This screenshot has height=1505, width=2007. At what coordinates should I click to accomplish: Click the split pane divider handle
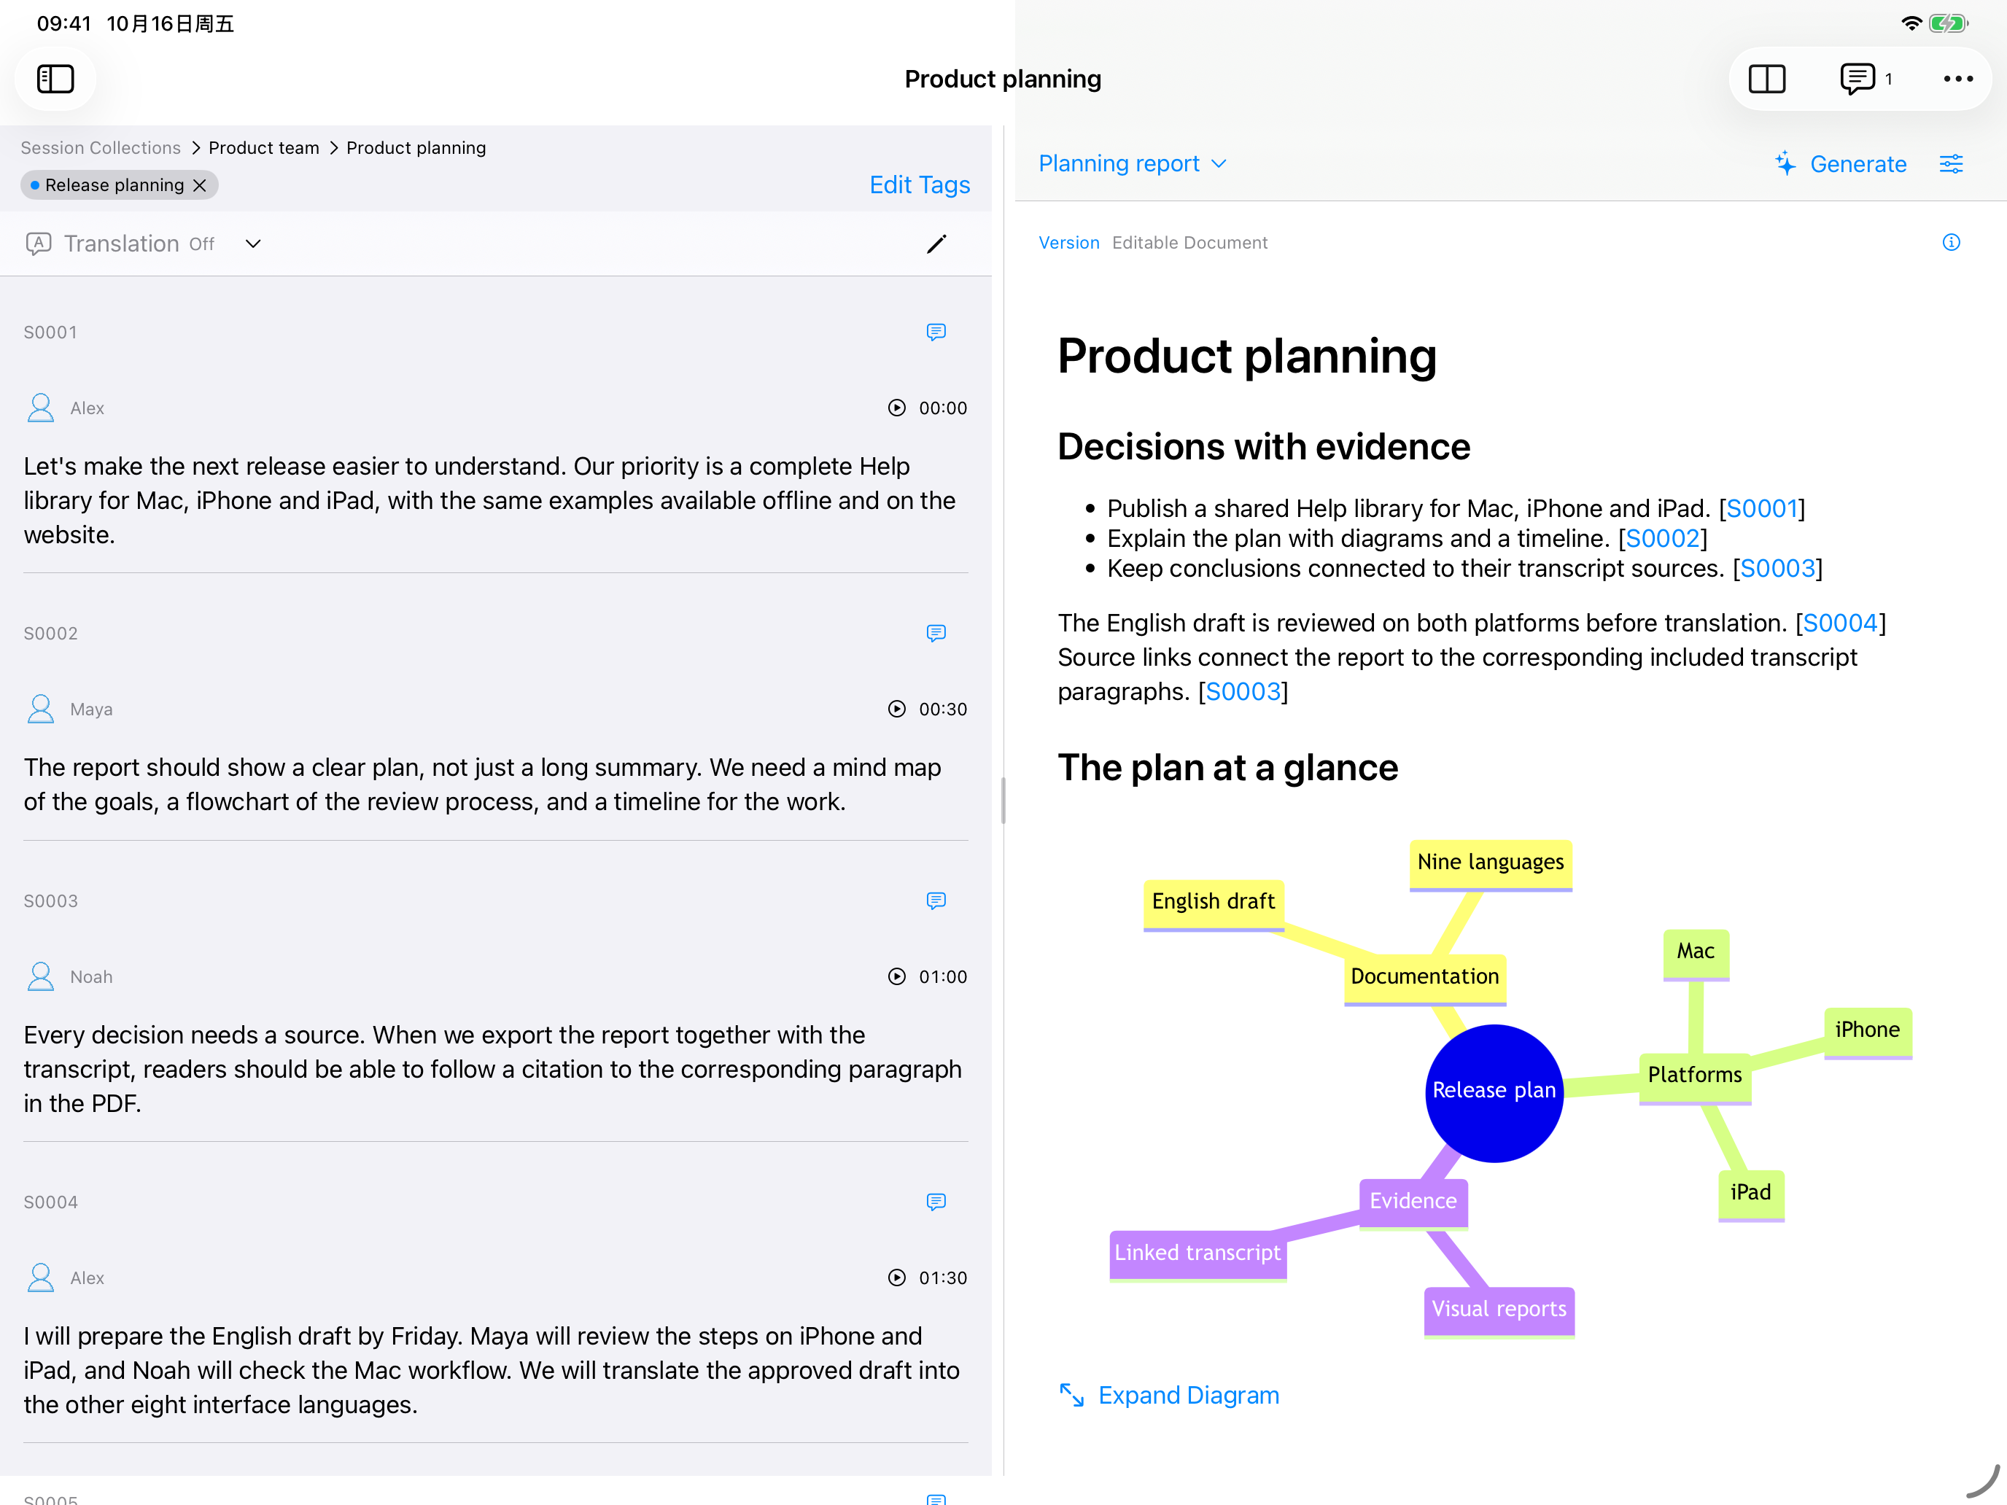pyautogui.click(x=1003, y=800)
